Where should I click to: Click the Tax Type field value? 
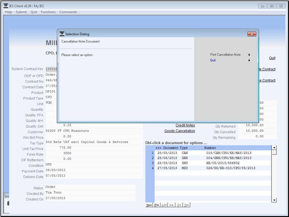point(93,142)
